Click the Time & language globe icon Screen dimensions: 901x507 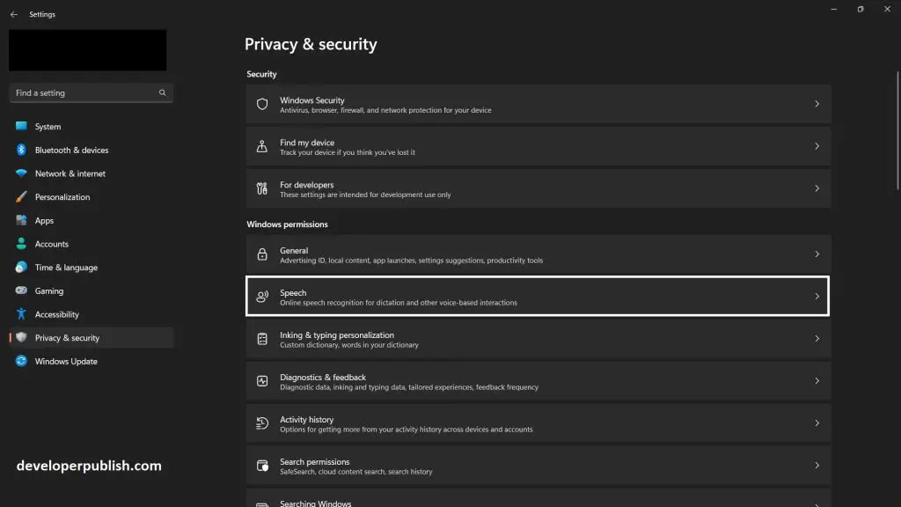point(21,268)
